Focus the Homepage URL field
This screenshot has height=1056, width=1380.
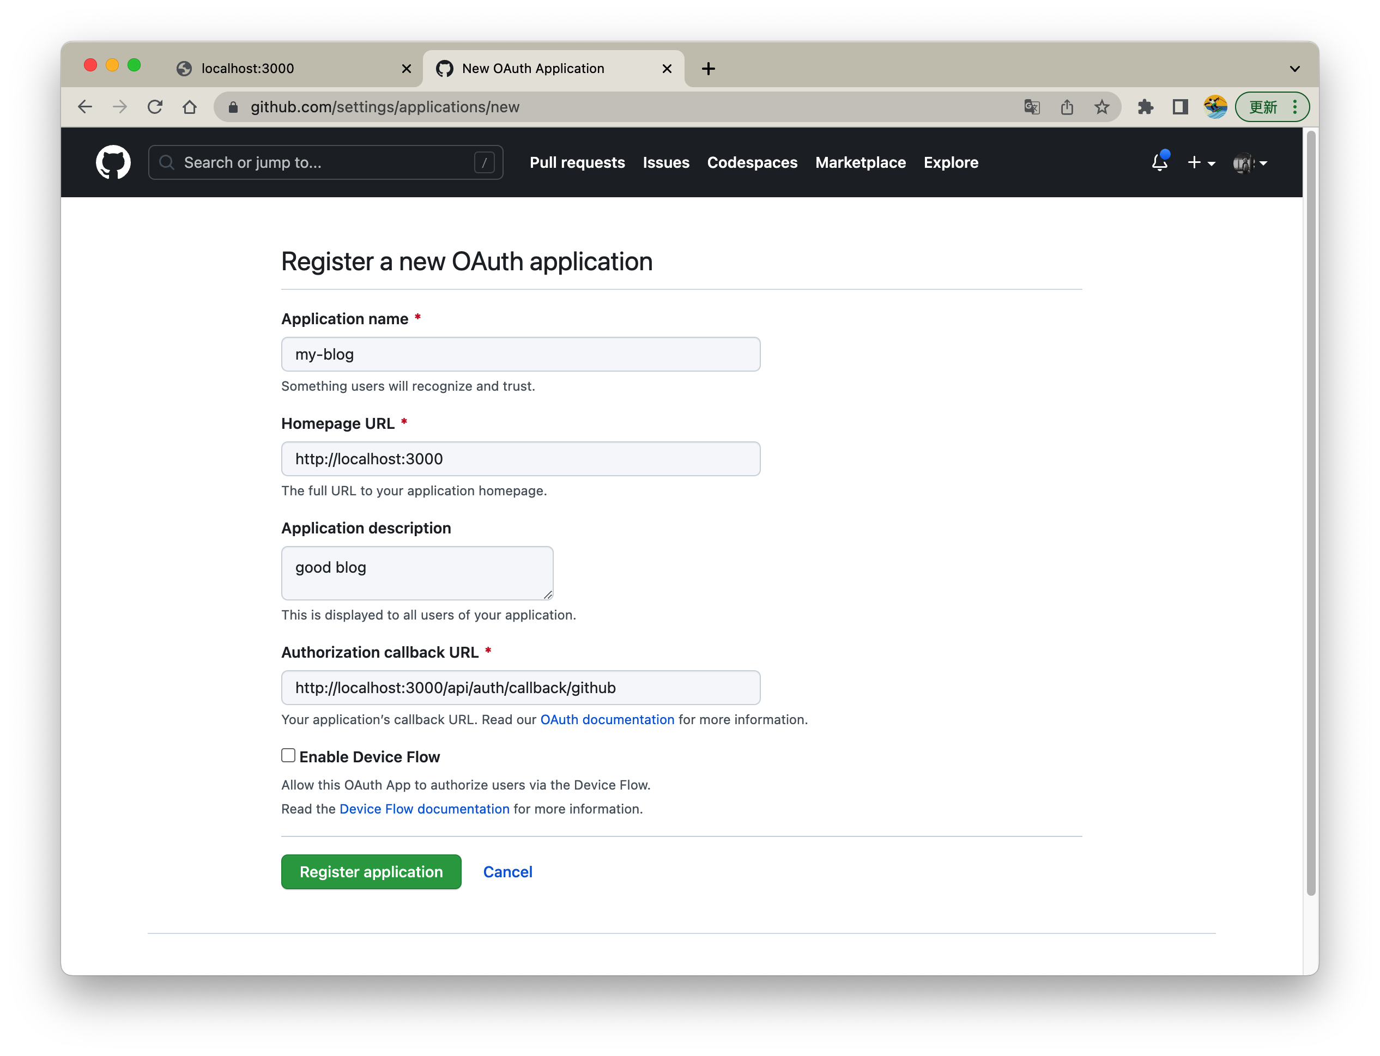point(520,459)
